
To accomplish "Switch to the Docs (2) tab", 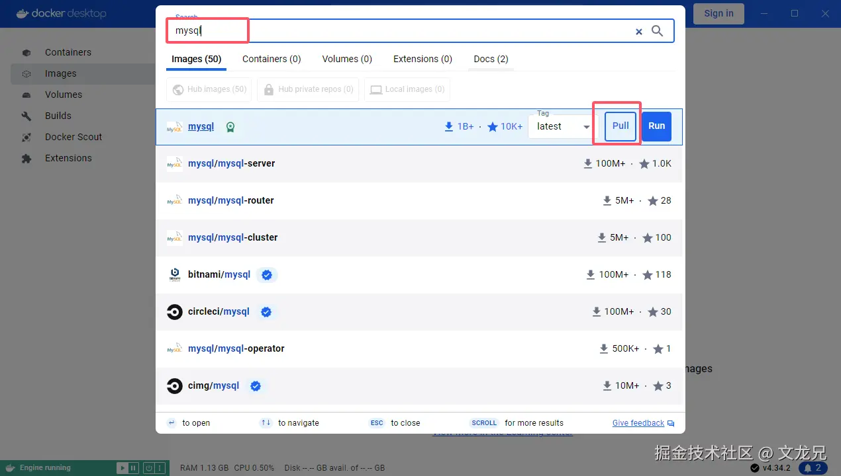I will [491, 59].
